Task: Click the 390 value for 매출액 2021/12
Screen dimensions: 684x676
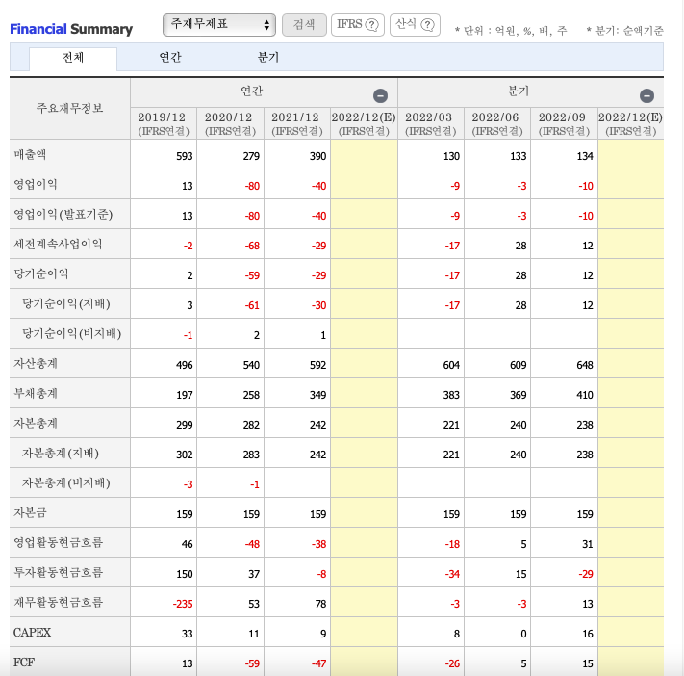Action: pos(318,156)
